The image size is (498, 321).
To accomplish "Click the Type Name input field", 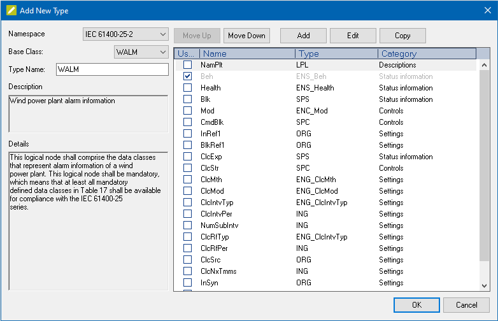I will (x=113, y=69).
